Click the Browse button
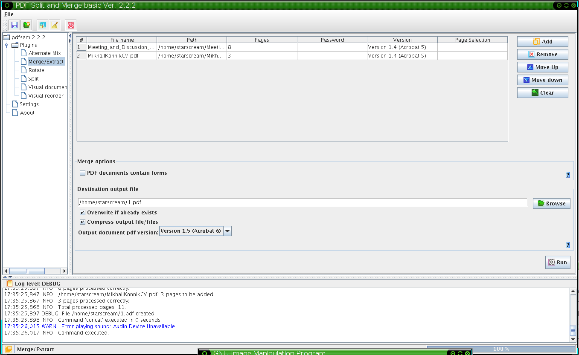Screen dimensions: 579x355 click(x=551, y=203)
